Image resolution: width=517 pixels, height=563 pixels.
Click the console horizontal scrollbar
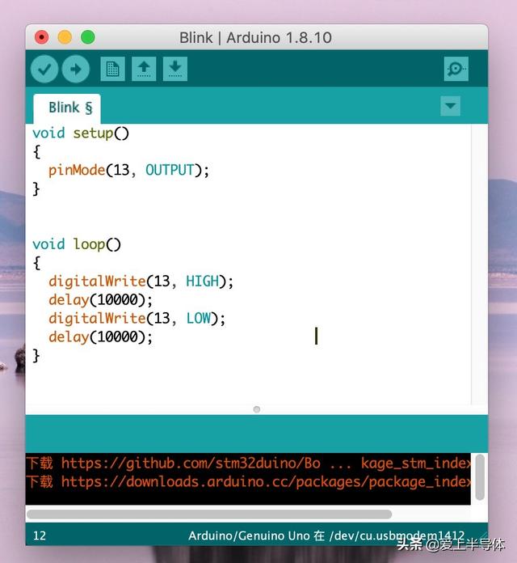(209, 514)
